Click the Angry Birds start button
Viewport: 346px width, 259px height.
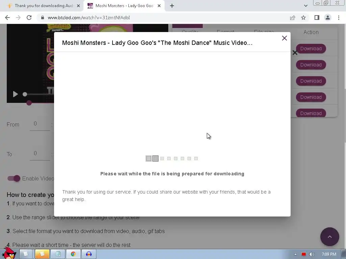[9, 253]
